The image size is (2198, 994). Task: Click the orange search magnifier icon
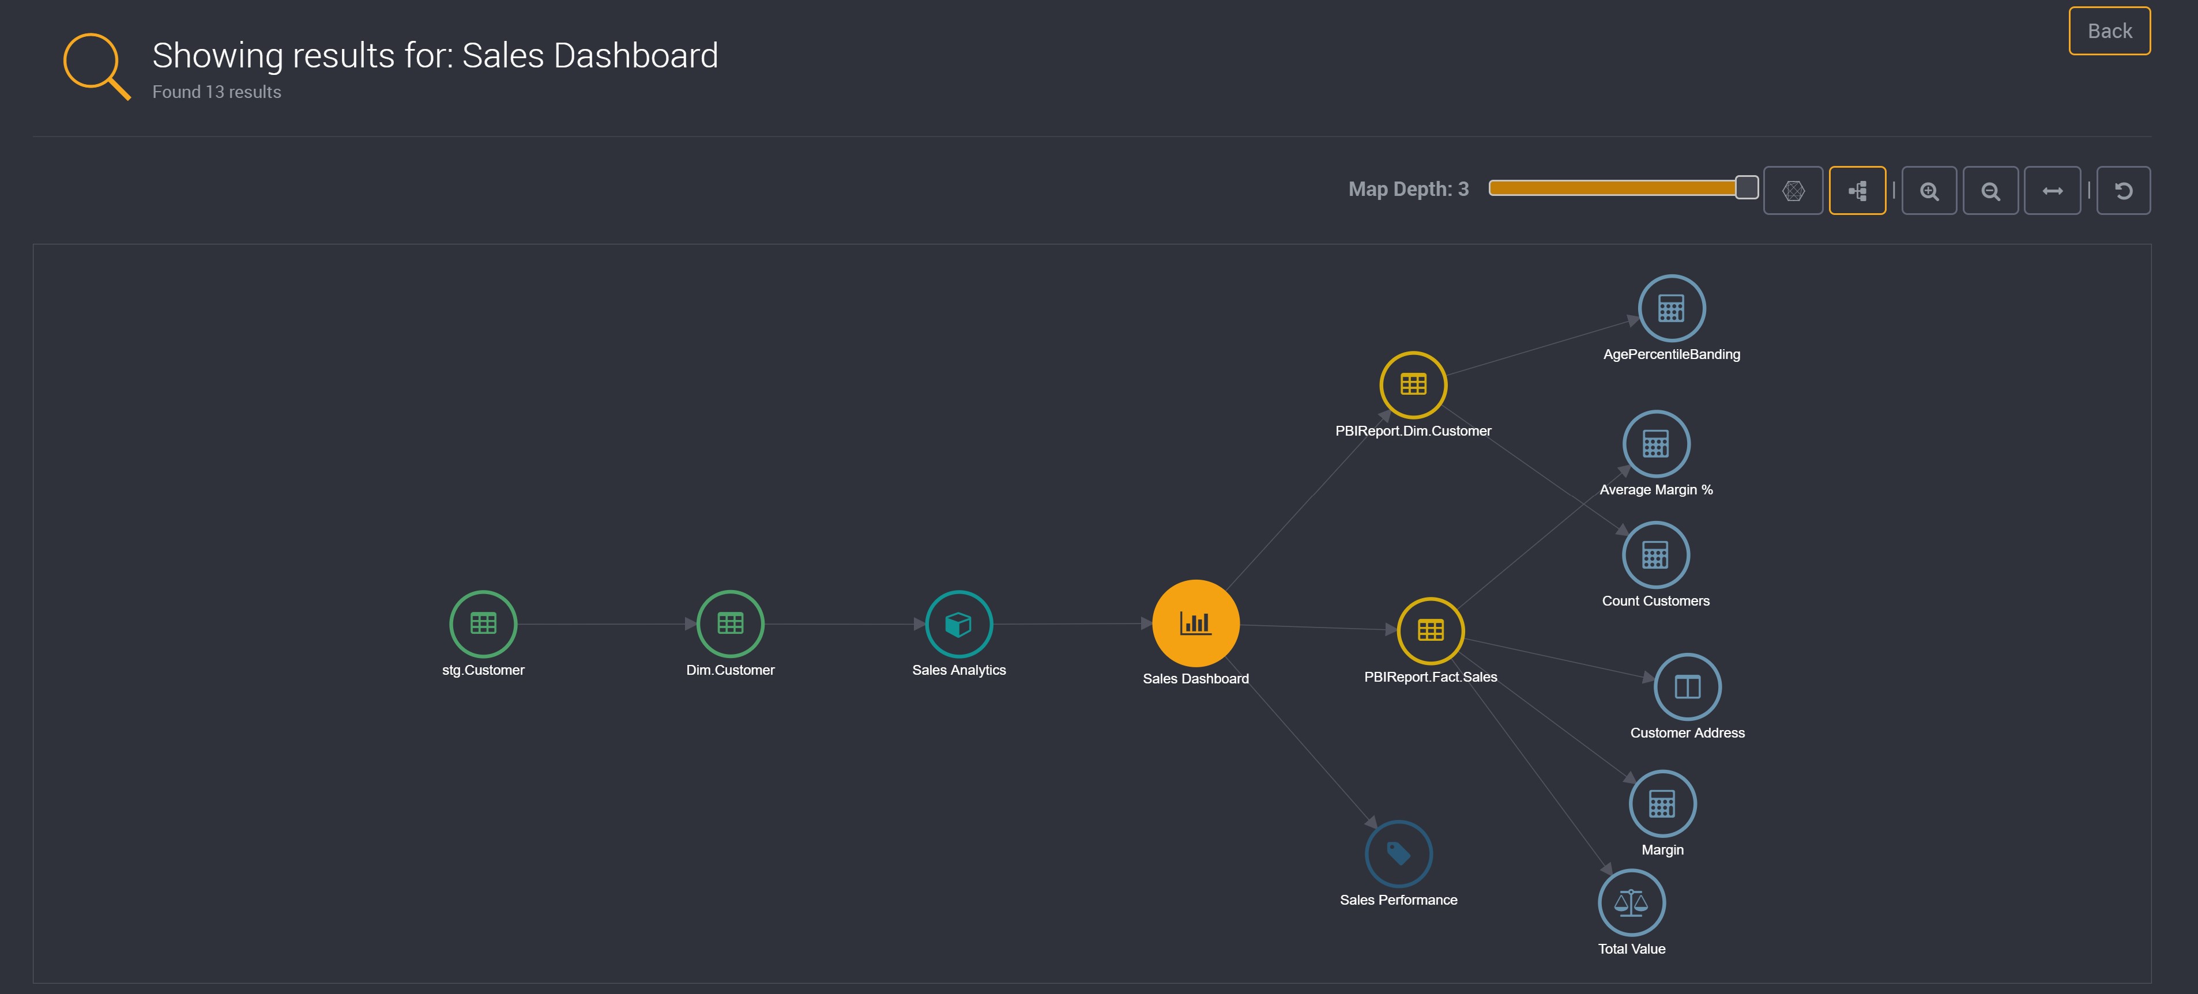click(x=96, y=66)
